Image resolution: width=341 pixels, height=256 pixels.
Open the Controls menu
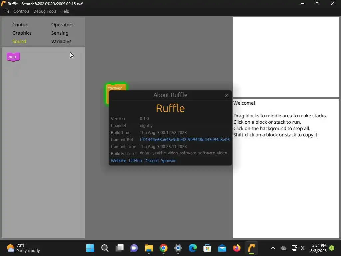coord(21,11)
